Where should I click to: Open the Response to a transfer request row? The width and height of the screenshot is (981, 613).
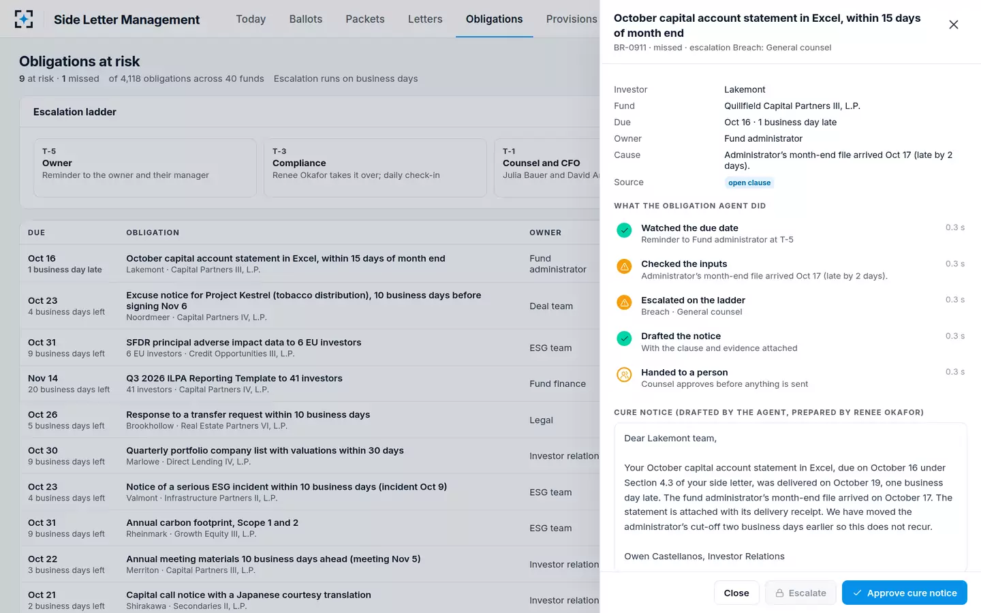point(310,420)
